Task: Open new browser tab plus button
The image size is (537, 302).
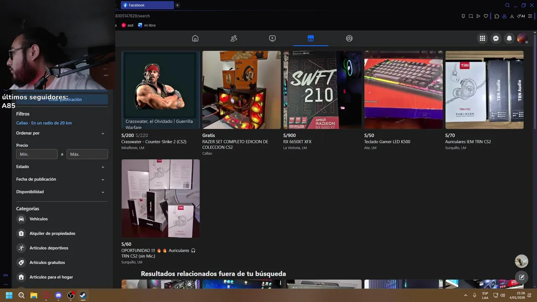Action: [x=177, y=5]
